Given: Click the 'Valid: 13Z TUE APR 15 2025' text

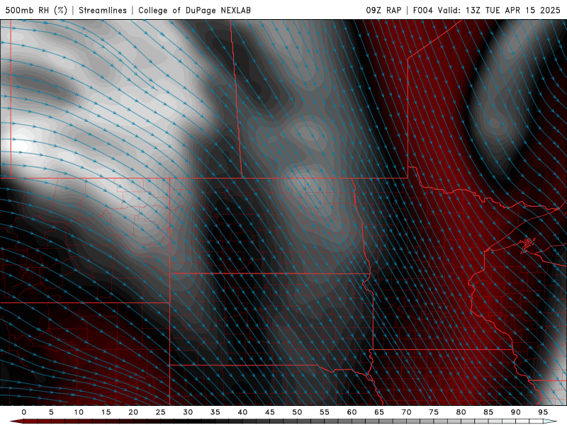Looking at the screenshot, I should click(499, 10).
